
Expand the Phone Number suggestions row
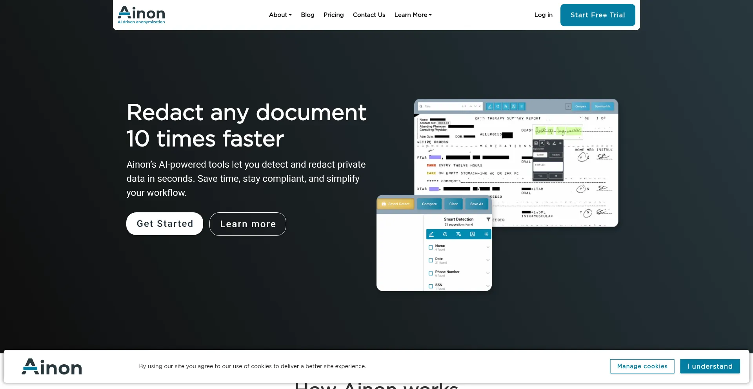coord(488,273)
